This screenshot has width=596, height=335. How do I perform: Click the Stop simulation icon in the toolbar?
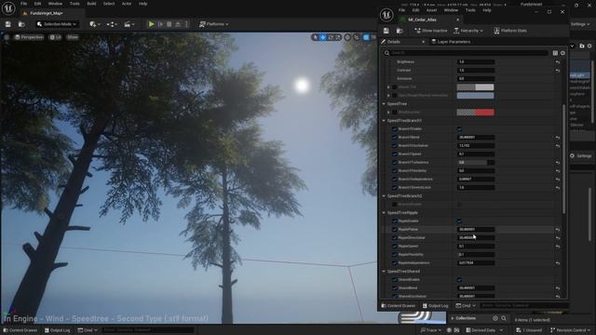click(x=169, y=24)
